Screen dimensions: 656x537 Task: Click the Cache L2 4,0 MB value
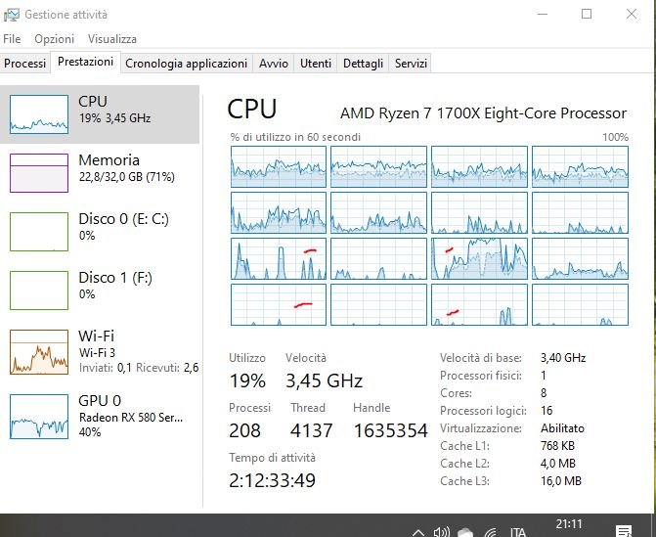point(558,464)
